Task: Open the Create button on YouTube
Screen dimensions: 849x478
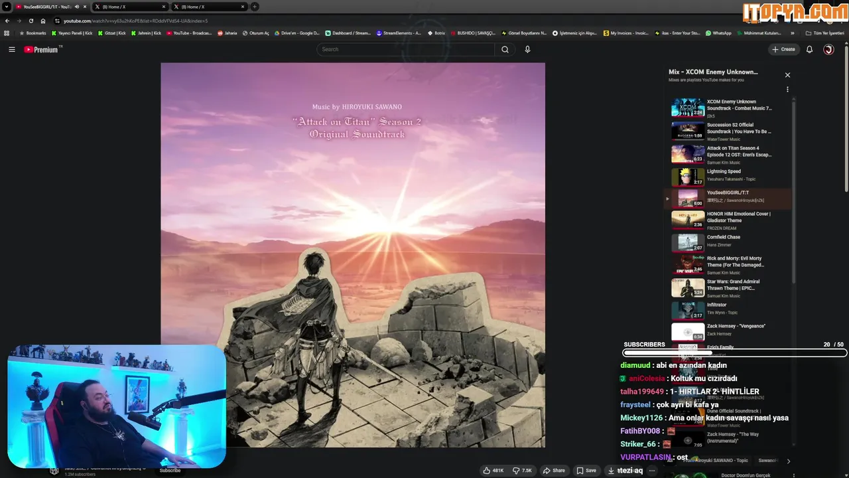Action: (x=783, y=49)
